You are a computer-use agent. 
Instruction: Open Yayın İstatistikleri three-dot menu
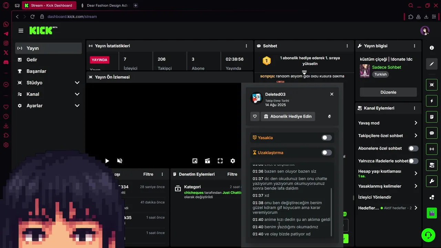[x=246, y=46]
